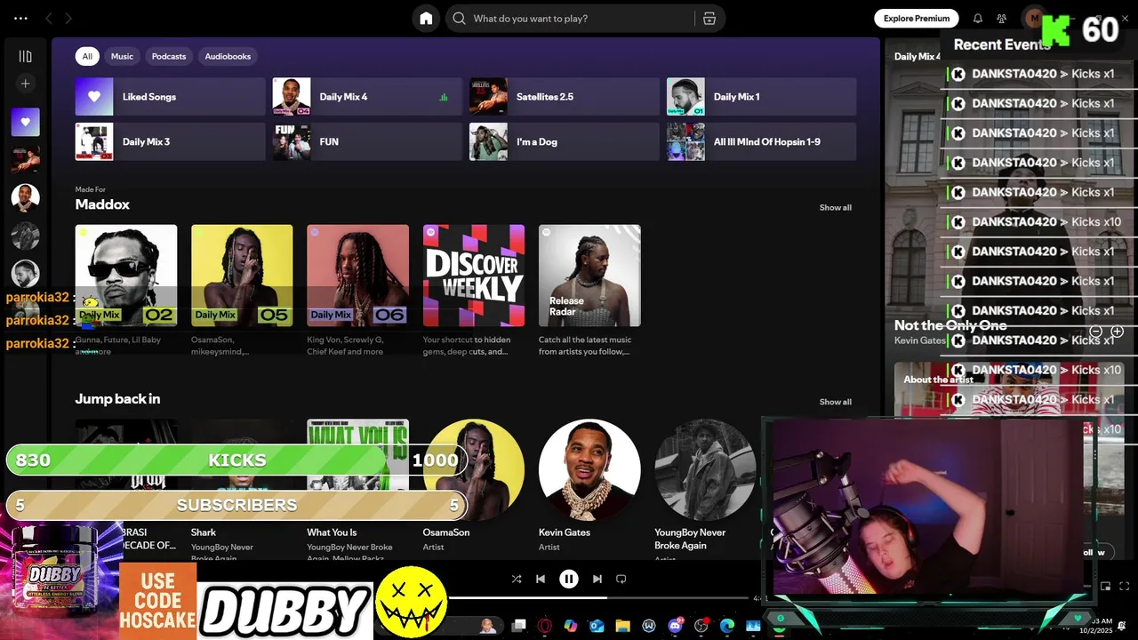
Task: Open the OsamaSon artist label
Action: point(446,532)
